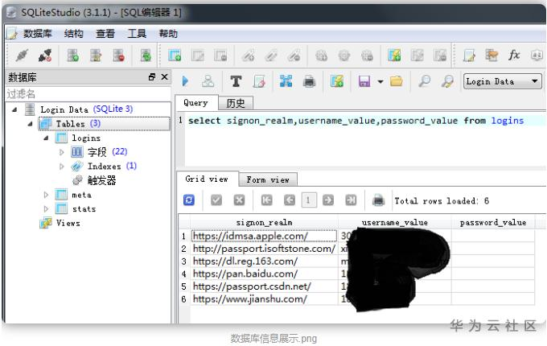Switch to the Form view tab
Image resolution: width=547 pixels, height=346 pixels.
[268, 180]
